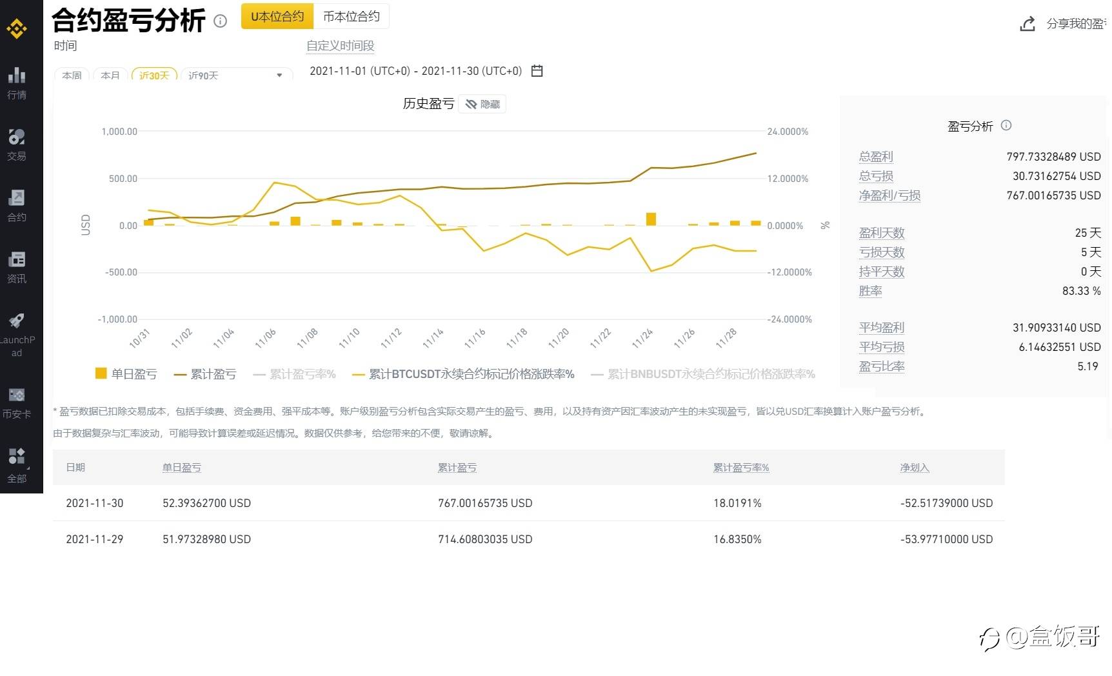The height and width of the screenshot is (676, 1112).
Task: Open the 交易 trade sidebar icon
Action: coord(17,137)
